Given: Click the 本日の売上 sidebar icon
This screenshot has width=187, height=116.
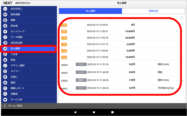Looking at the screenshot, I should click(x=5, y=9).
